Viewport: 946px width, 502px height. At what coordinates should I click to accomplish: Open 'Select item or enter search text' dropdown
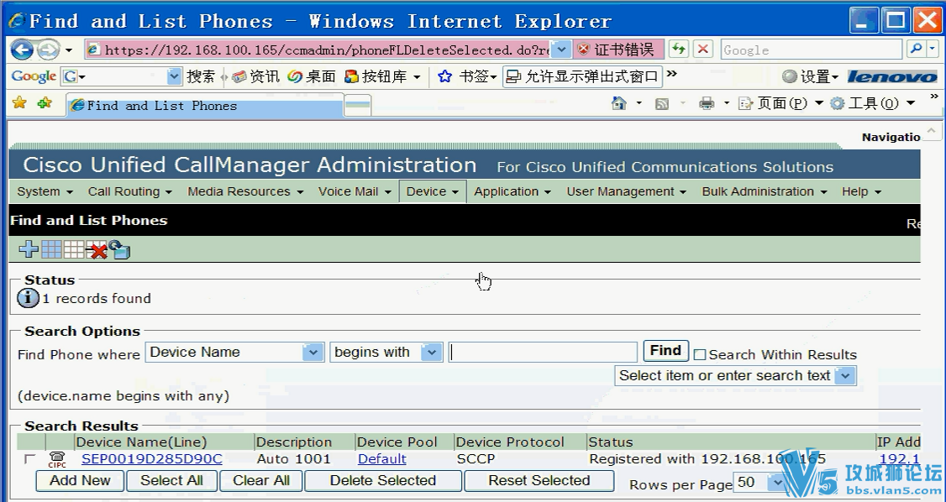click(845, 375)
